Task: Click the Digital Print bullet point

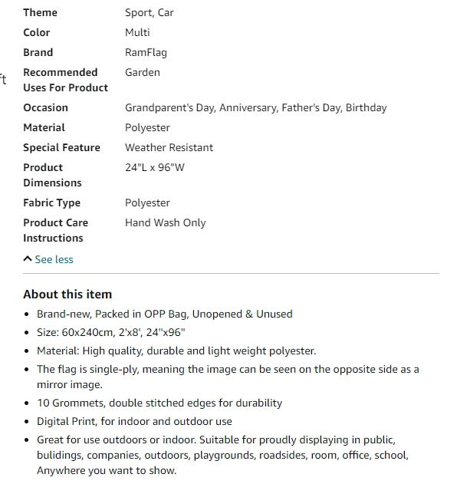Action: [x=134, y=421]
